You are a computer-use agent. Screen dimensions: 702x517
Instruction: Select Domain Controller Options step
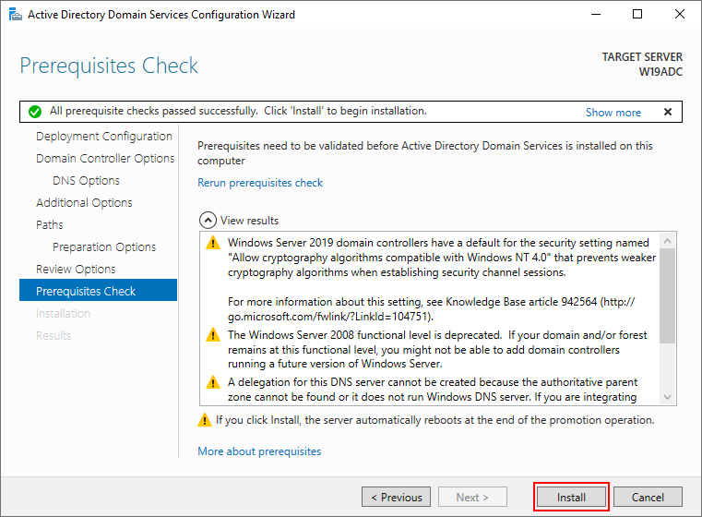(x=105, y=158)
